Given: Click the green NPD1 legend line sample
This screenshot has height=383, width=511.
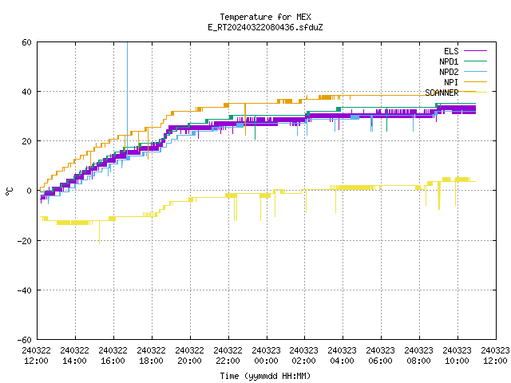Looking at the screenshot, I should tap(475, 61).
